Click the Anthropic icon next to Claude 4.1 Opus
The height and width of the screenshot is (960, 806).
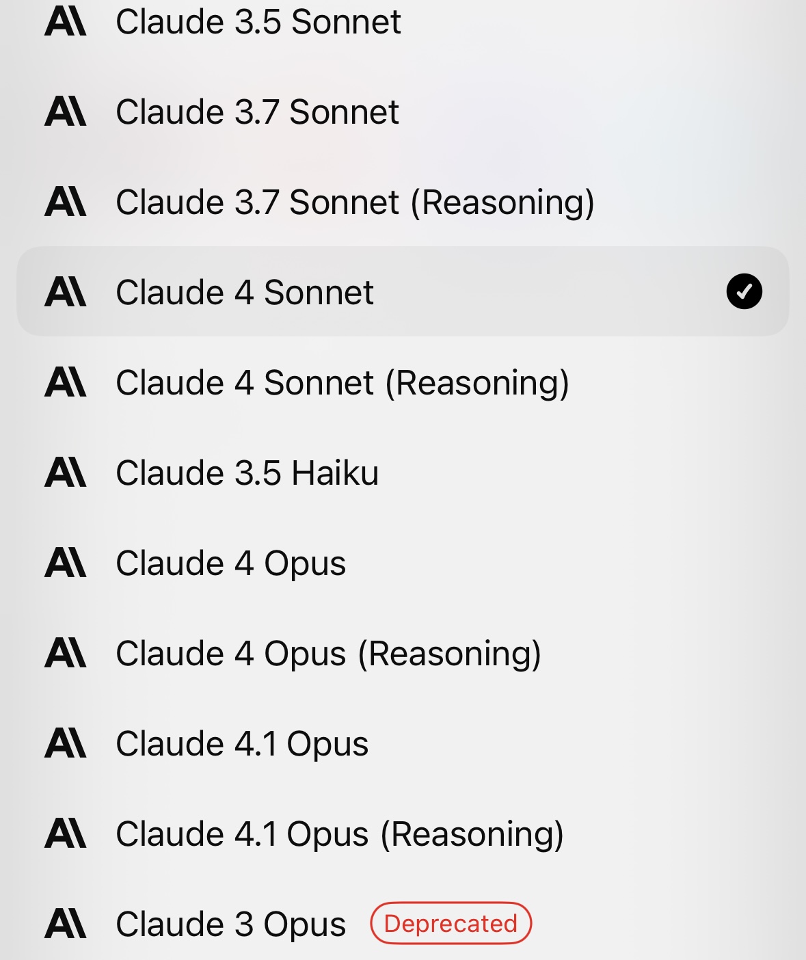[66, 743]
